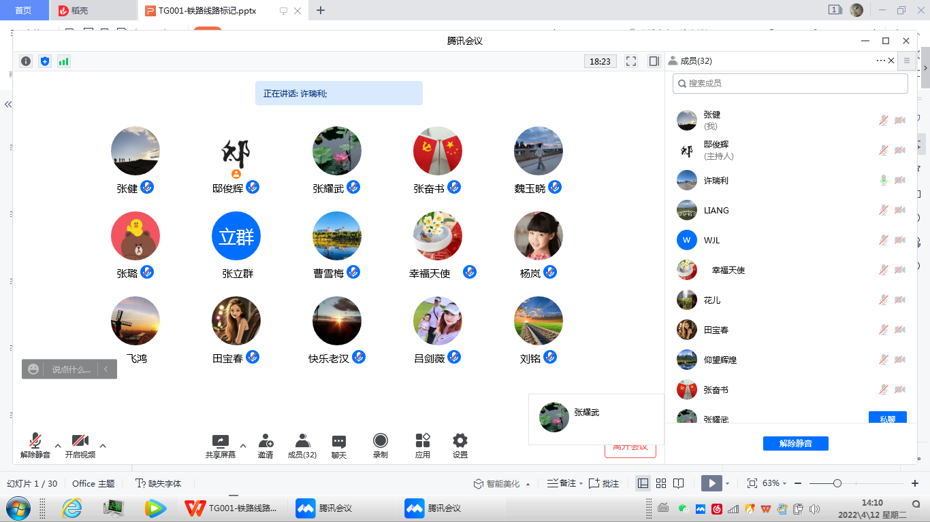This screenshot has height=522, width=930.
Task: Click the blue security shield icon
Action: tap(45, 61)
